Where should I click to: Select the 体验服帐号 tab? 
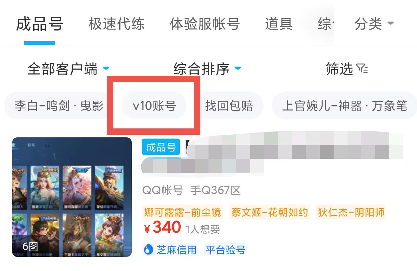[x=205, y=24]
